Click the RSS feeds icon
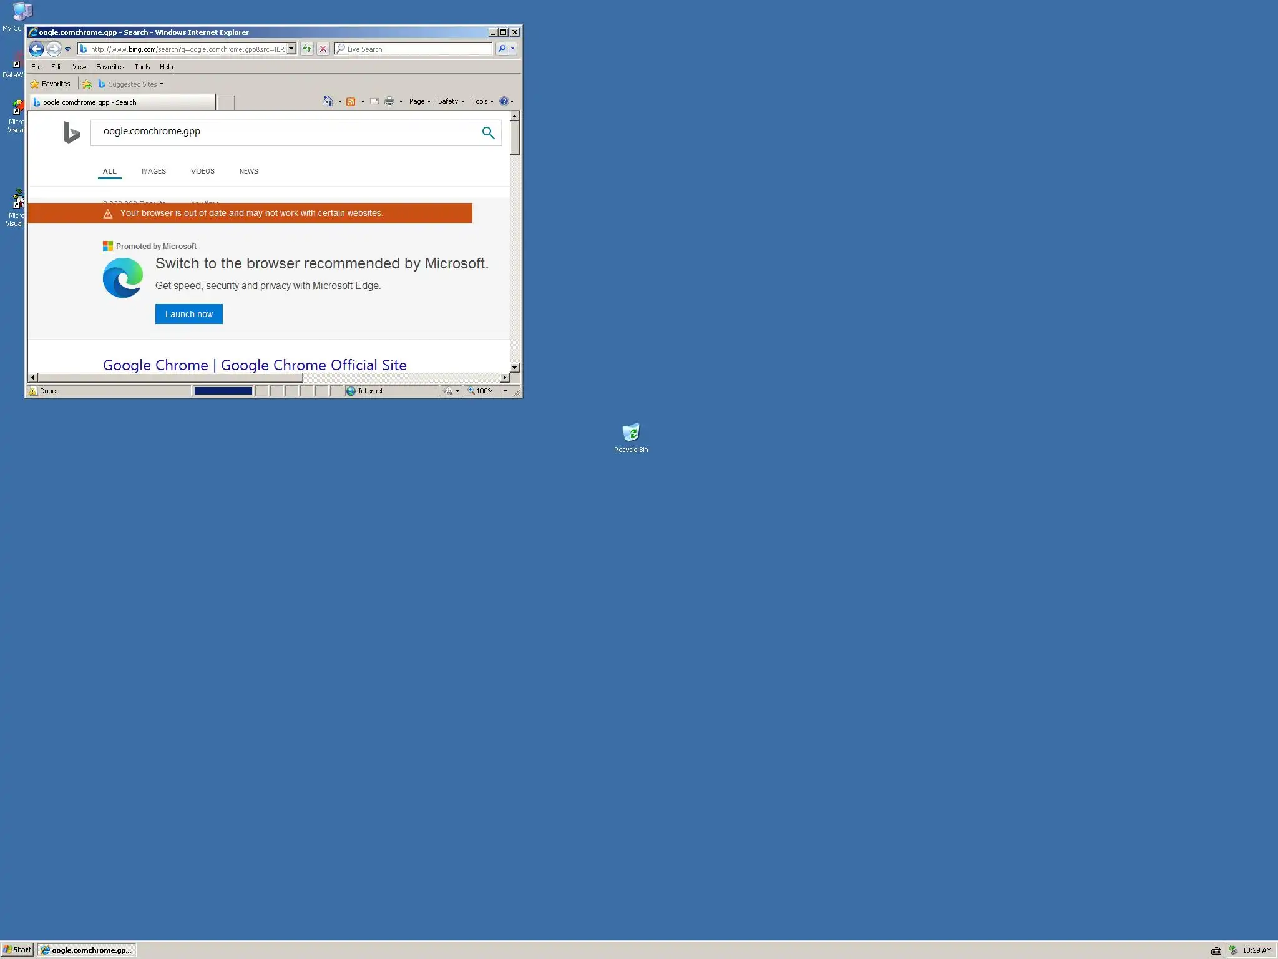 tap(351, 101)
